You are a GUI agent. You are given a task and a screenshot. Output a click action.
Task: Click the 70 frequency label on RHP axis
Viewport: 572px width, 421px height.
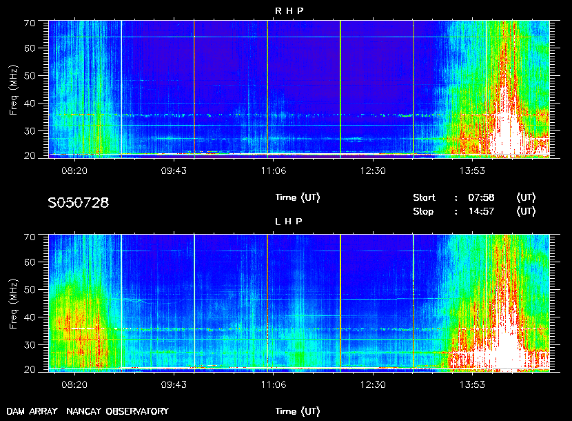30,23
